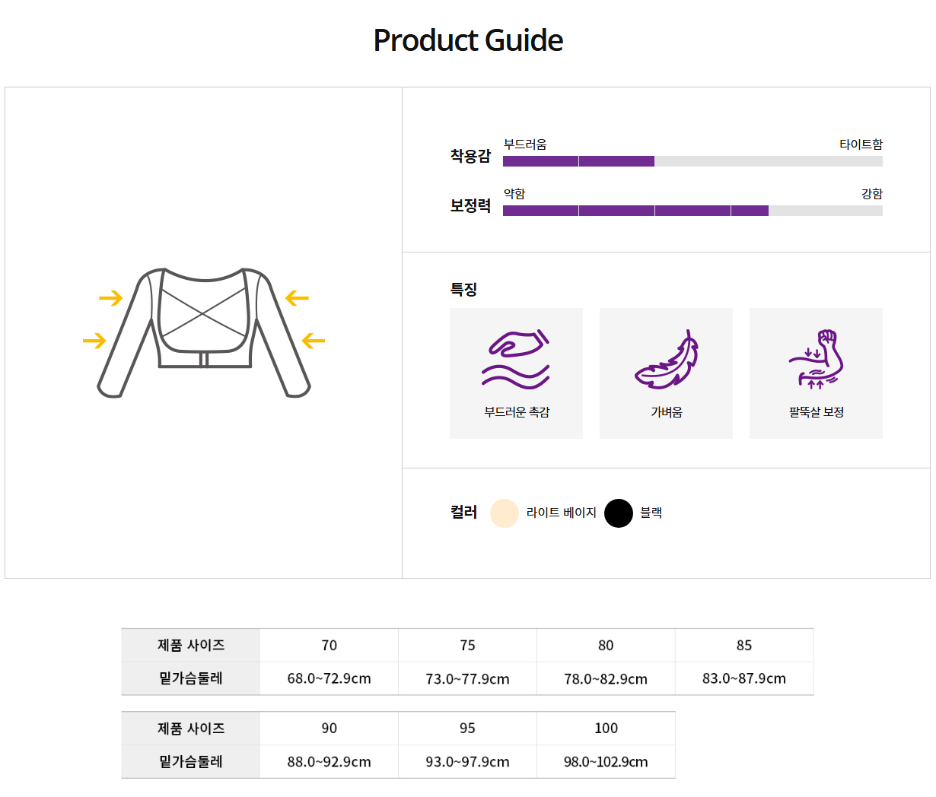Click the size 100 table cell
The image size is (936, 797).
606,729
